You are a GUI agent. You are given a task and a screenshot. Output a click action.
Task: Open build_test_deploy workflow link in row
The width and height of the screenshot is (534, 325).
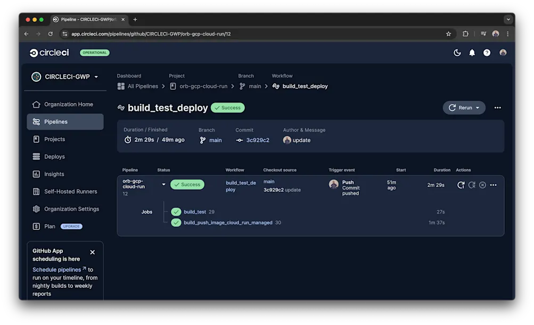(241, 186)
